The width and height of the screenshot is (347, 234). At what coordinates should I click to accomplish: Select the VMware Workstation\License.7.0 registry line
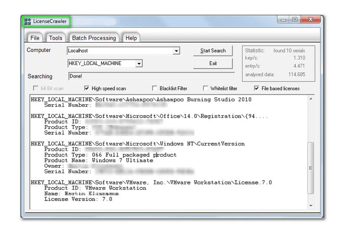point(151,182)
